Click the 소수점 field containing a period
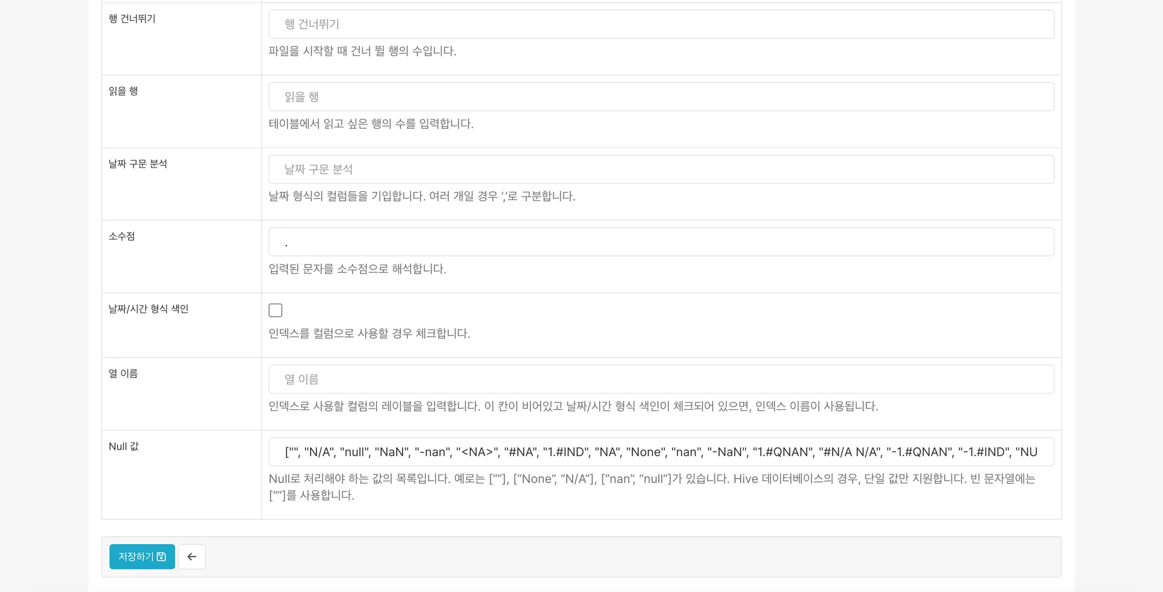1163x592 pixels. tap(661, 242)
